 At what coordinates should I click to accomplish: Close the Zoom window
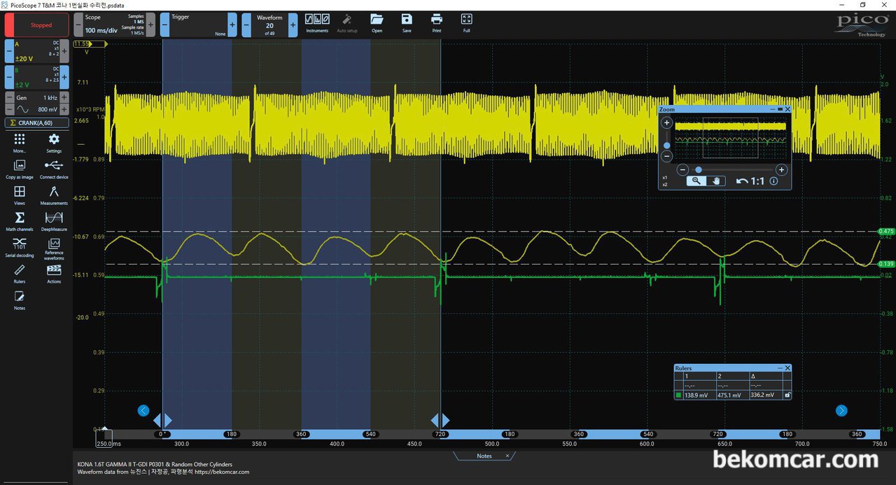[787, 109]
